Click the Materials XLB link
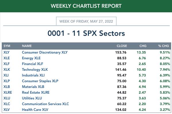 click(33, 87)
